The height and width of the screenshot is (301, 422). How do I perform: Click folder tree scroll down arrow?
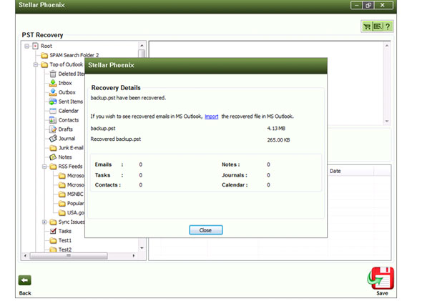[142, 248]
